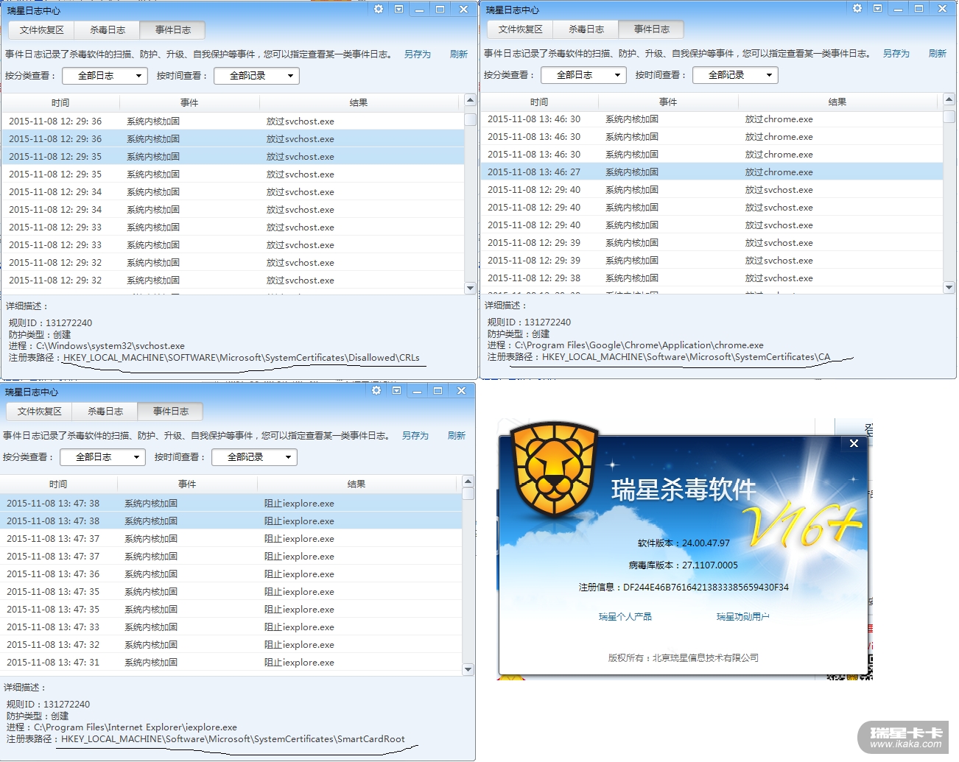
Task: Sort by 时间 column in svchost.exe log window
Action: pyautogui.click(x=60, y=103)
